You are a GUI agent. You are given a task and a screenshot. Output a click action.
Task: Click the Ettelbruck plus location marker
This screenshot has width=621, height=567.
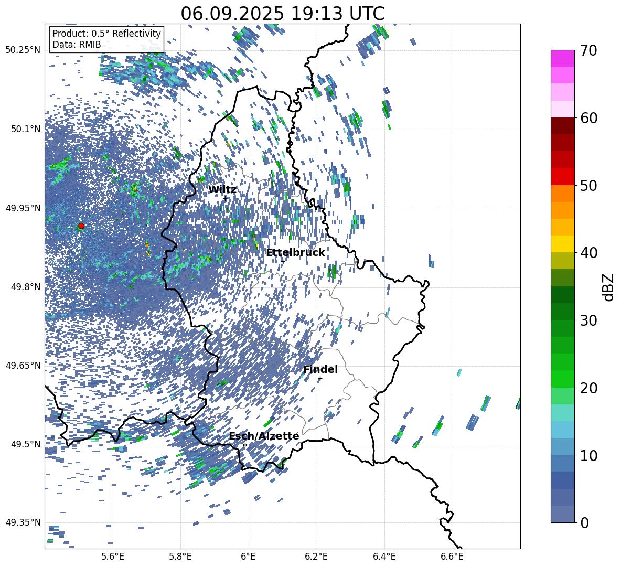(283, 262)
